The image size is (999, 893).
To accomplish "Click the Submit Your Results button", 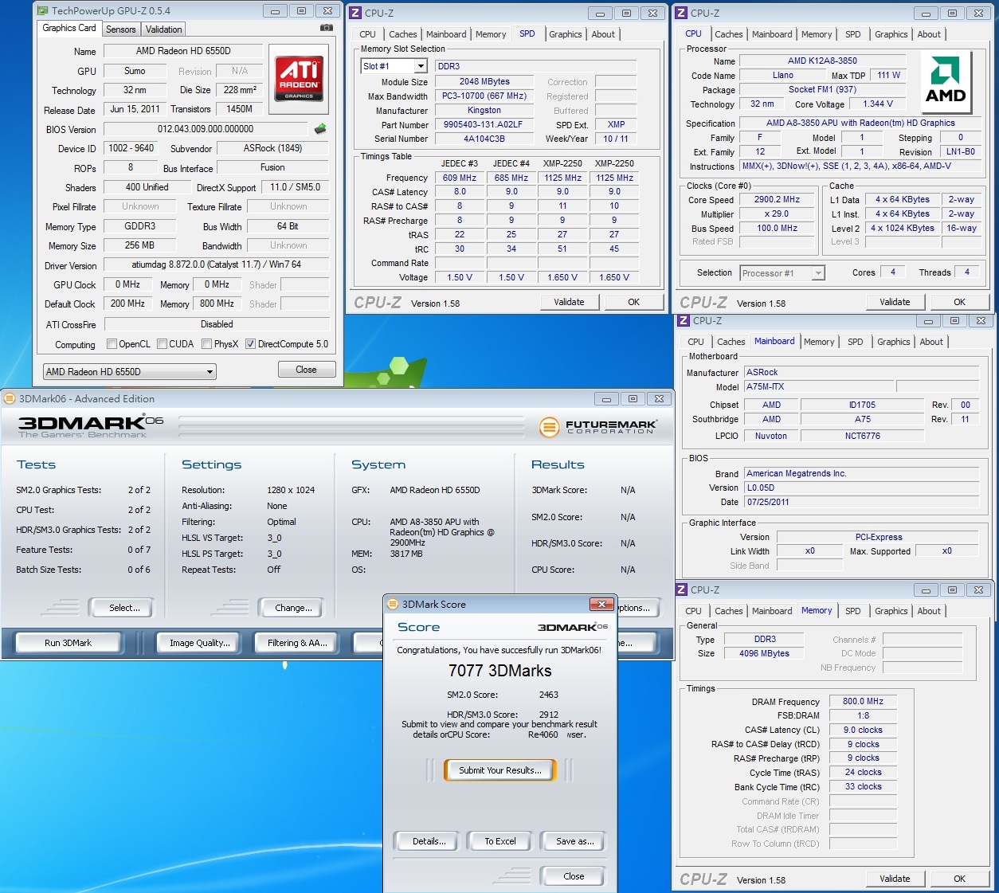I will [x=500, y=770].
